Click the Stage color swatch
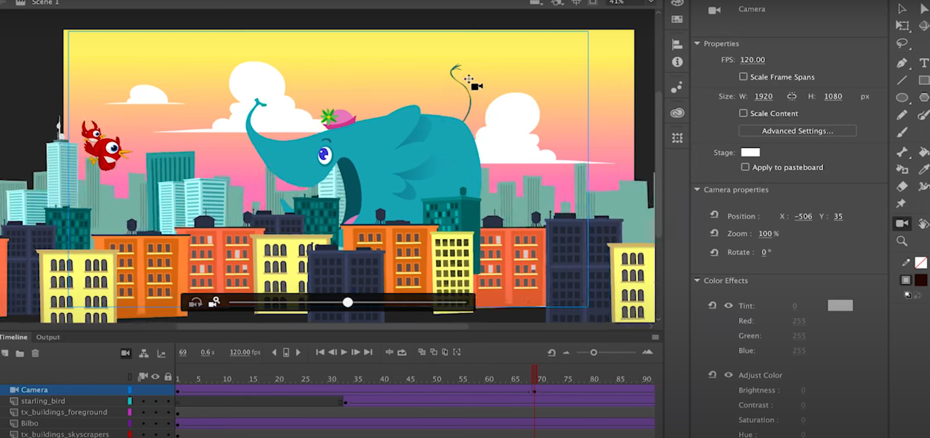Screen dimensions: 930x438 (x=750, y=152)
